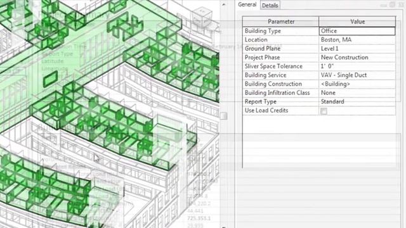Viewport: 406px width, 228px height.
Task: Select the Ground Plane value Level 1
Action: click(357, 49)
